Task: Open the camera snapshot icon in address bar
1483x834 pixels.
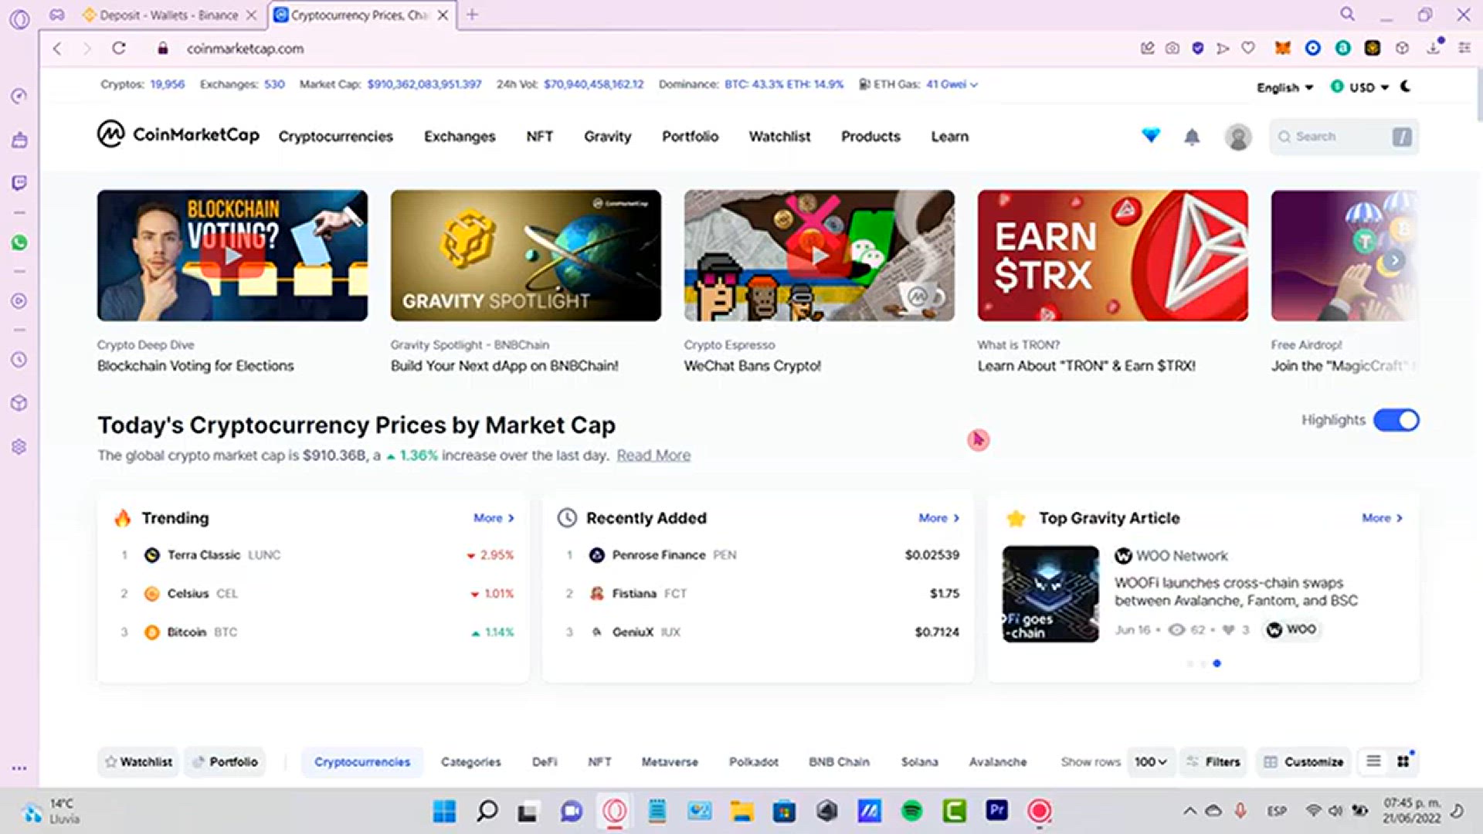Action: pos(1172,48)
